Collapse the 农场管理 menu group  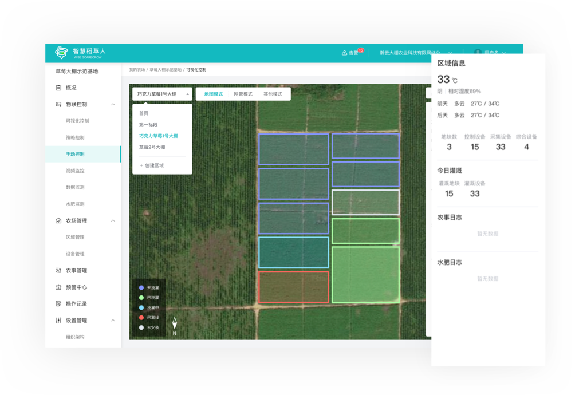coord(113,220)
